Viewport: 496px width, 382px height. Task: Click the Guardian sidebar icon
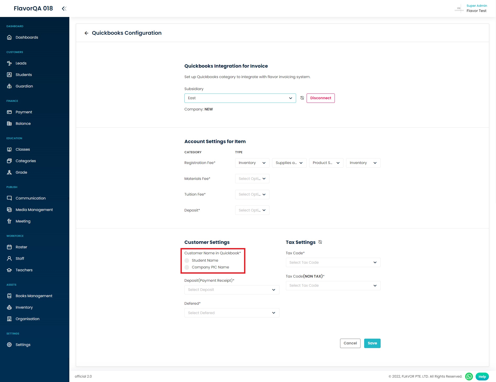(x=9, y=86)
